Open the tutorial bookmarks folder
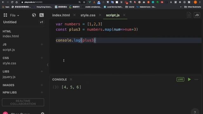203x114 pixels. 130,7
